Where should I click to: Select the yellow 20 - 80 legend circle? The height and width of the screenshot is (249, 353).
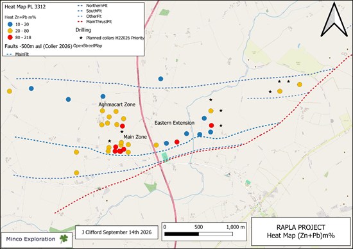click(10, 31)
